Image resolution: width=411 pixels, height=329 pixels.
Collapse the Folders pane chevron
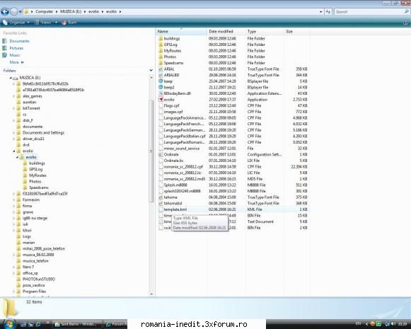click(151, 70)
